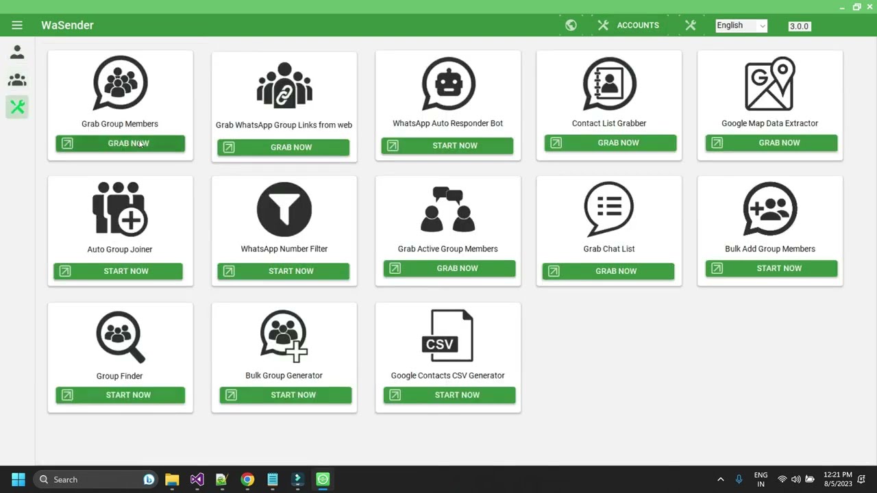Click START NOW under Auto Group Joiner
The image size is (877, 493).
[118, 271]
